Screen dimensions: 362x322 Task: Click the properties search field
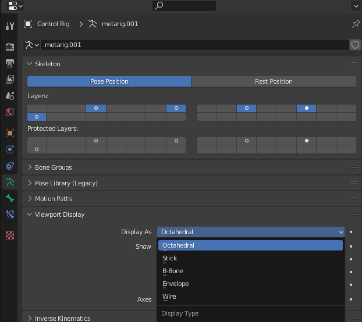point(184,6)
